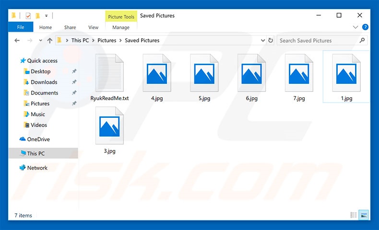Viewport: 379px width, 230px height.
Task: Click the RyukReadMe.txt file name label
Action: 109,98
